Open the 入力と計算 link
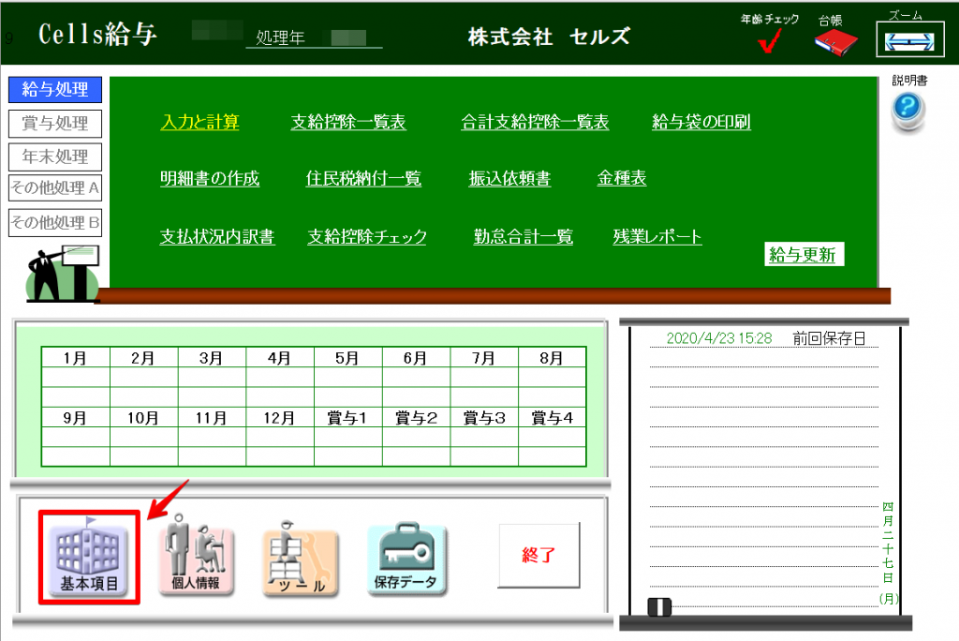959x641 pixels. coord(200,122)
